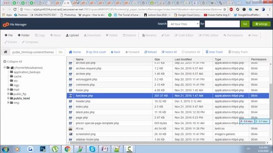Screen dimensions: 273x153
Task: Click the image icon beside screenshot.png
Action: 70,134
